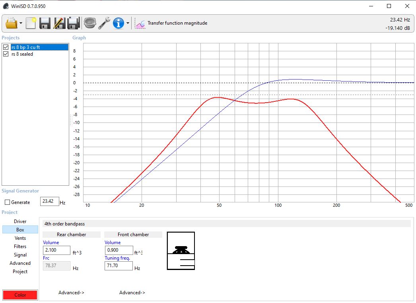Save the current project
Image resolution: width=416 pixels, height=303 pixels.
coord(45,23)
